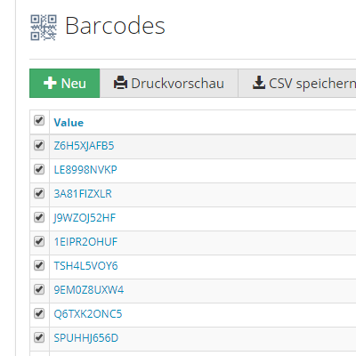The height and width of the screenshot is (356, 356).
Task: Toggle the SPUHHJ656D row checkbox
Action: tap(39, 337)
